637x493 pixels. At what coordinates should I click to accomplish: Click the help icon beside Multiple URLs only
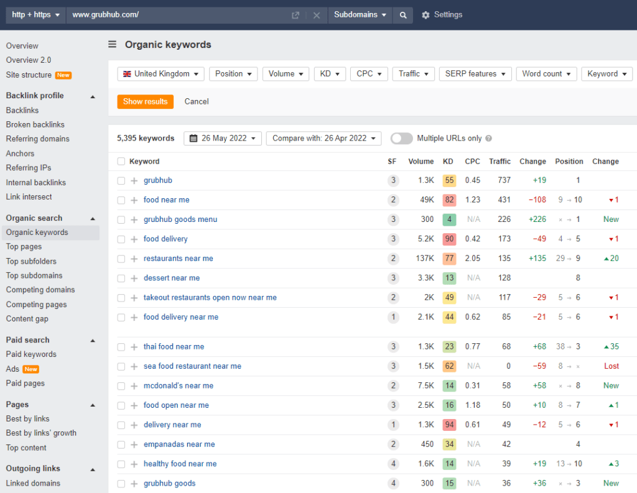click(489, 139)
